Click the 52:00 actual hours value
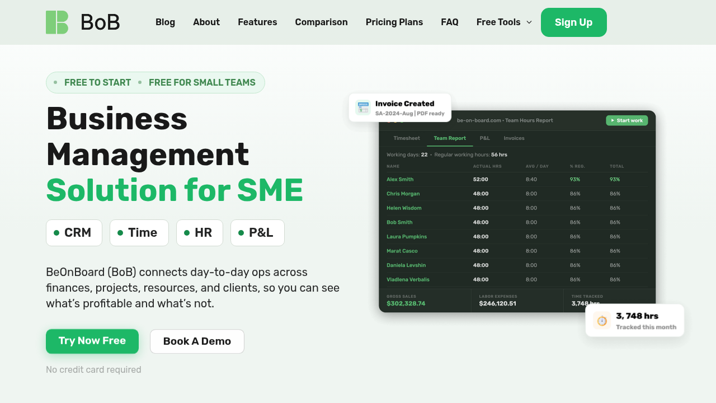Viewport: 716px width, 403px height. 481,180
